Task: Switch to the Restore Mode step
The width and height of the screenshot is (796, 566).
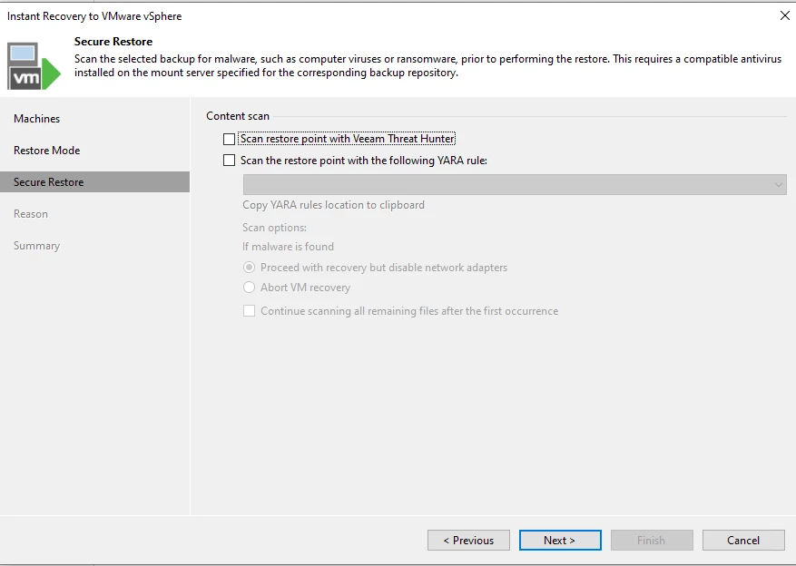Action: pos(47,151)
